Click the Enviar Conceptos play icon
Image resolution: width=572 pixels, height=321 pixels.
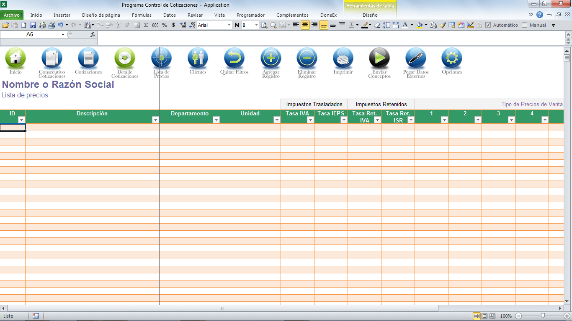(379, 59)
